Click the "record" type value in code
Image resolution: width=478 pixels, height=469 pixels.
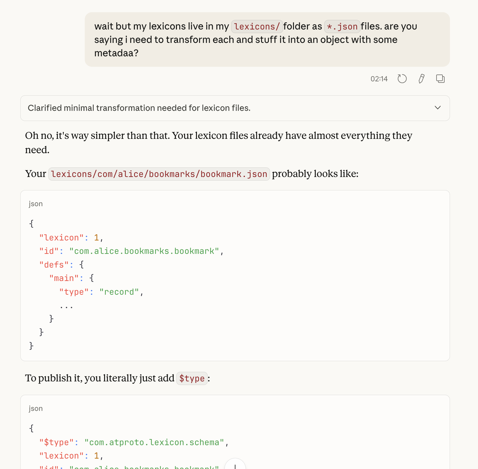point(119,292)
